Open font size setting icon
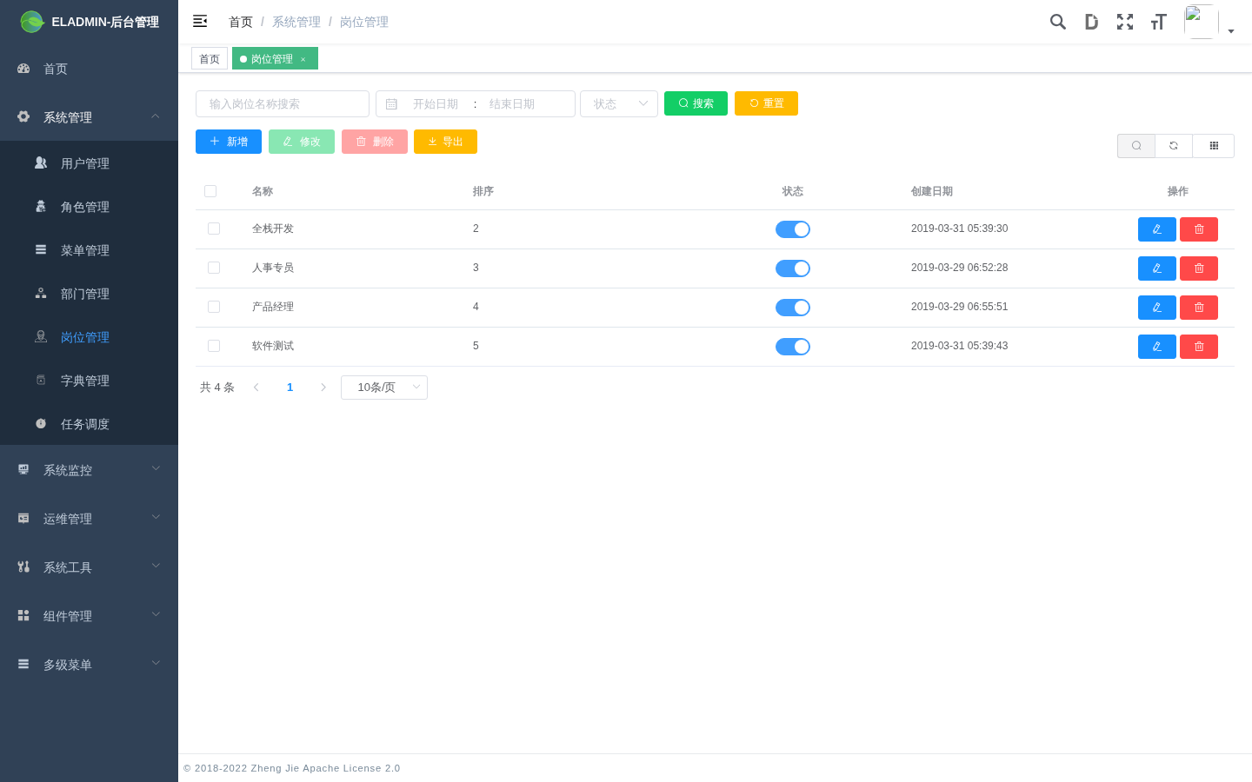Viewport: 1252px width, 782px height. [1158, 22]
